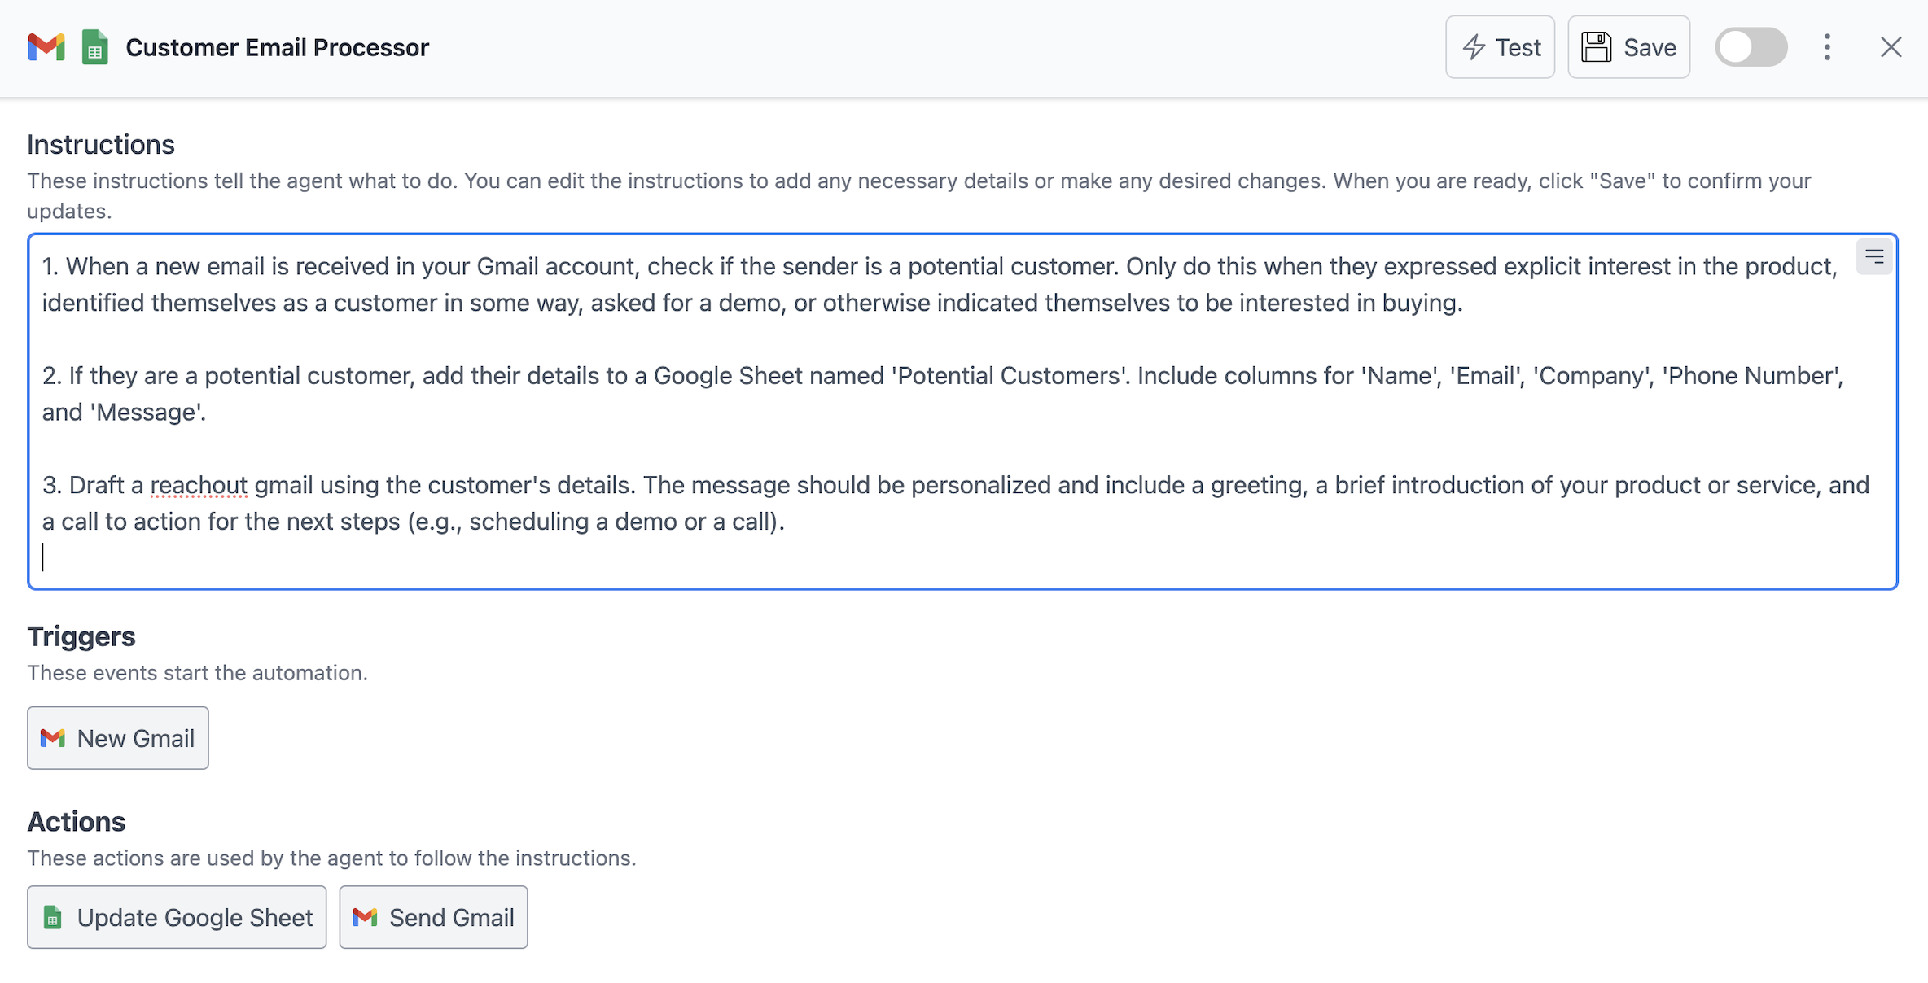Click on Update Google Sheet action button
Screen dimensions: 1928x983
click(x=177, y=916)
